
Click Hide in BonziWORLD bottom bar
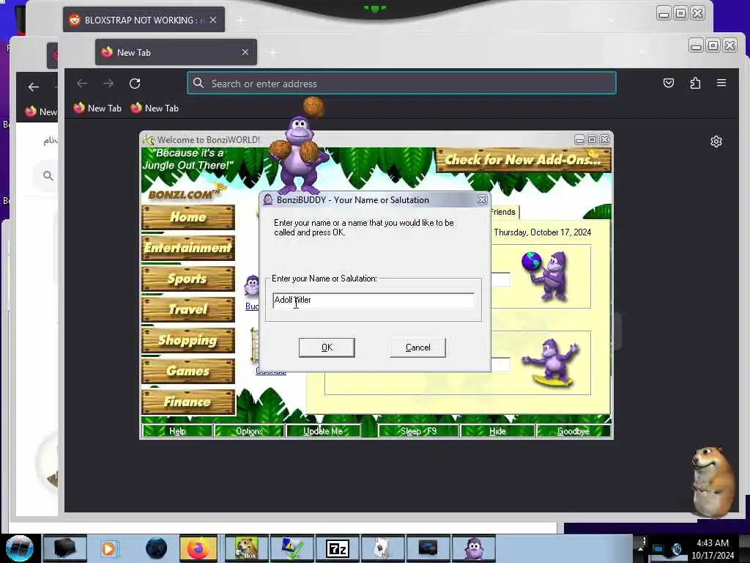pyautogui.click(x=497, y=431)
